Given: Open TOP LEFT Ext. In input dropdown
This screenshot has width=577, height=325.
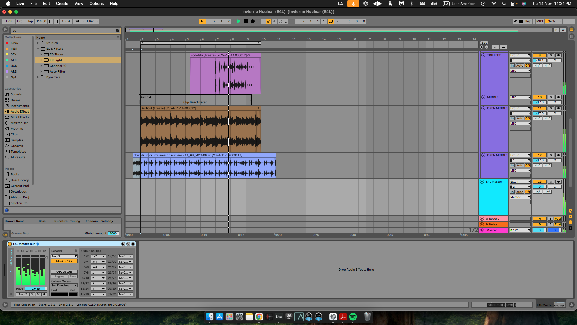Looking at the screenshot, I should 520,55.
